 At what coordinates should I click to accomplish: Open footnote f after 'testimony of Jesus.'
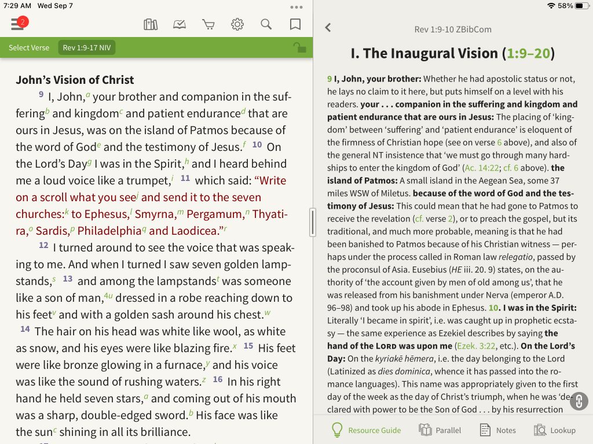pyautogui.click(x=244, y=144)
